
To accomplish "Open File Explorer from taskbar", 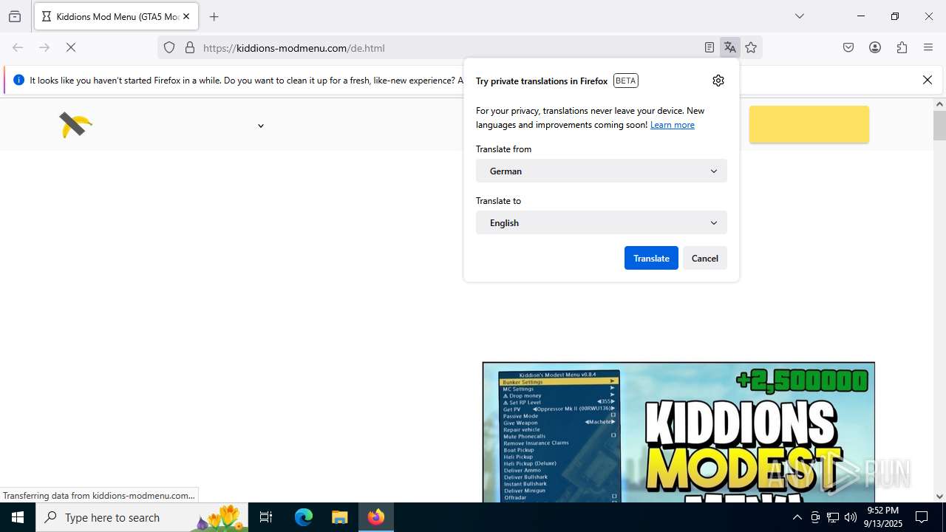I will tap(339, 517).
